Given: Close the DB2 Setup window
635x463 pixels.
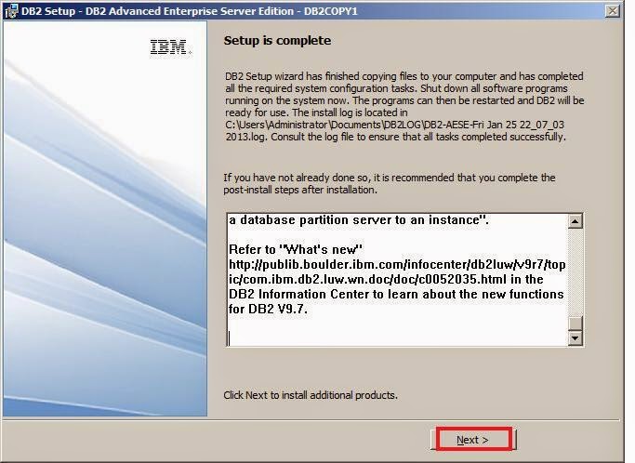Looking at the screenshot, I should coord(612,11).
